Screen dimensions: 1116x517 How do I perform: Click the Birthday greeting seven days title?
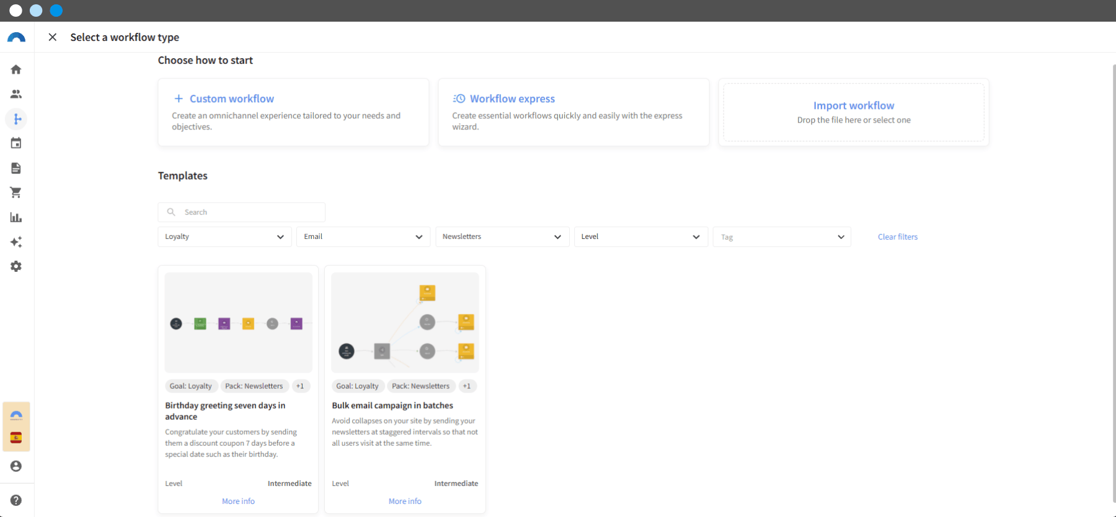tap(225, 411)
